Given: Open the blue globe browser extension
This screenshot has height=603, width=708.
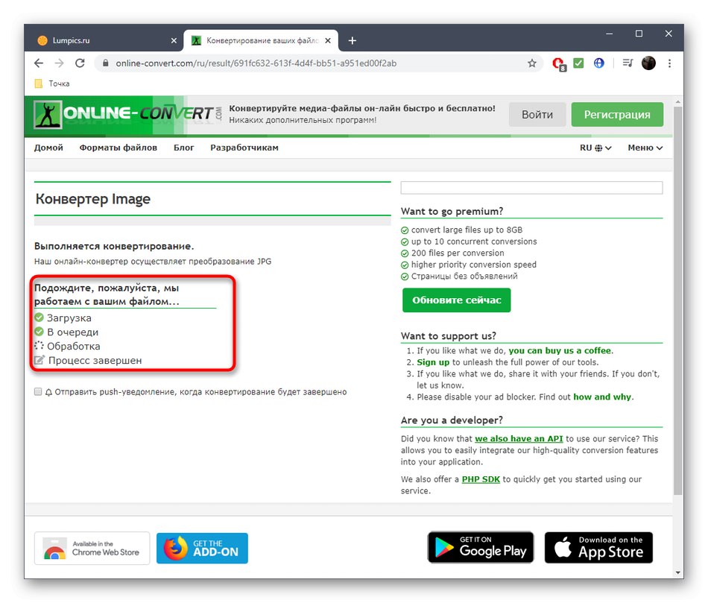Looking at the screenshot, I should pos(598,63).
